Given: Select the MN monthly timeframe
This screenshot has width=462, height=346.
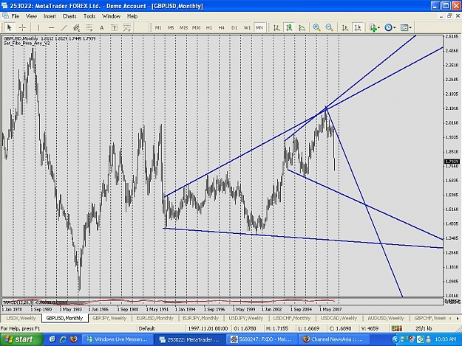Looking at the screenshot, I should pyautogui.click(x=259, y=27).
